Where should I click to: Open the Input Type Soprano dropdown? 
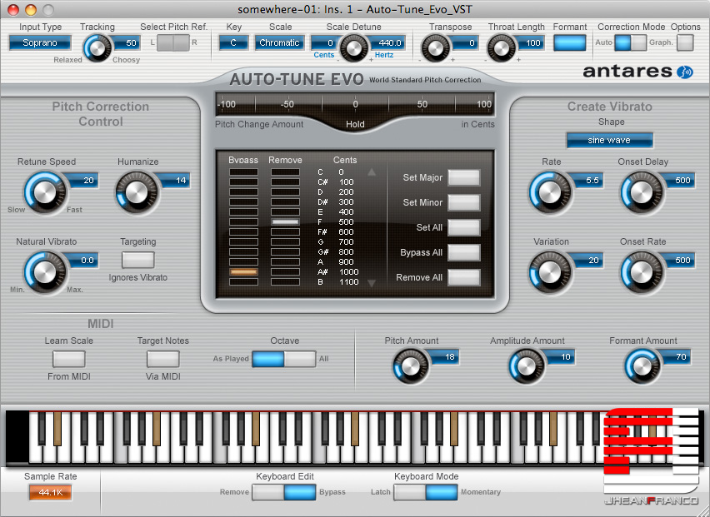[x=40, y=42]
